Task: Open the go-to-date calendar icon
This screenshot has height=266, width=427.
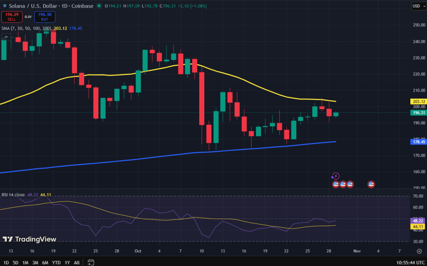Action: [x=90, y=263]
